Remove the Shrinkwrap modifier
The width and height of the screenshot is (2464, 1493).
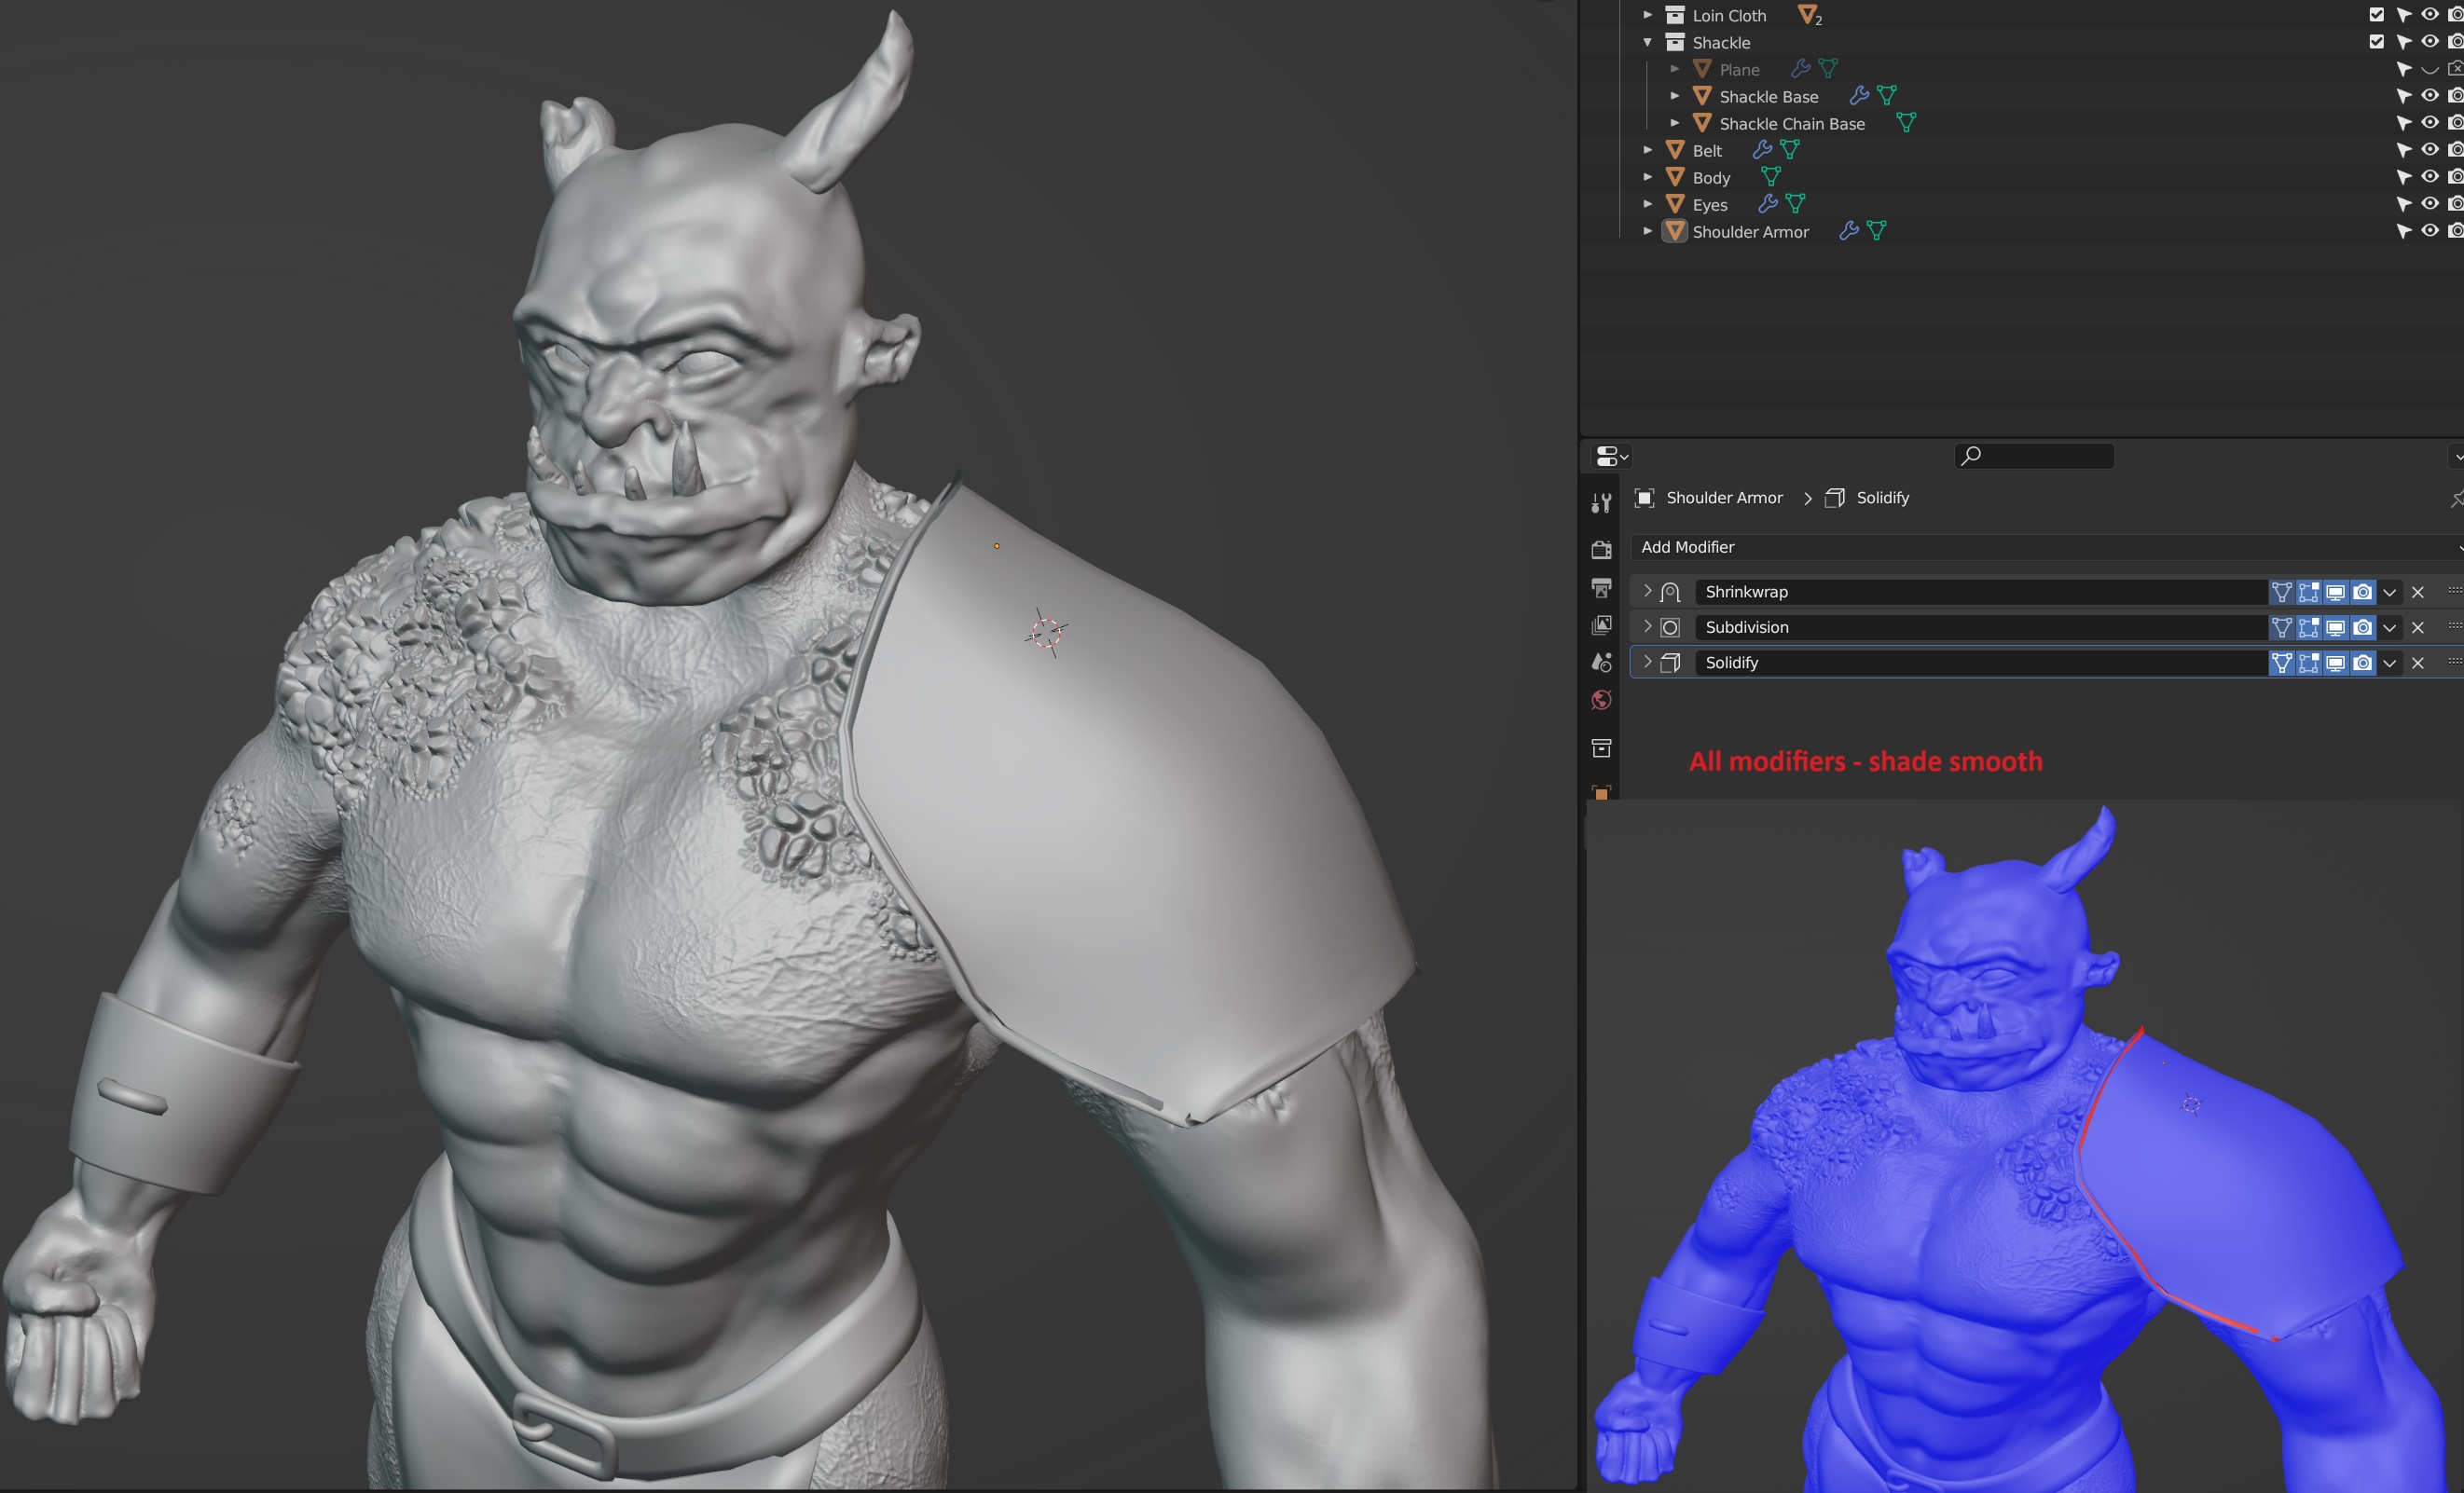pos(2417,592)
